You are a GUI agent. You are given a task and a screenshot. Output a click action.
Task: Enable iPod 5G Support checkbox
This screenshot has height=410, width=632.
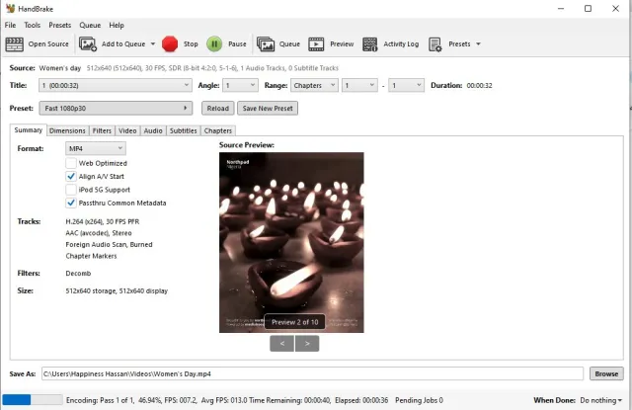[x=71, y=190]
